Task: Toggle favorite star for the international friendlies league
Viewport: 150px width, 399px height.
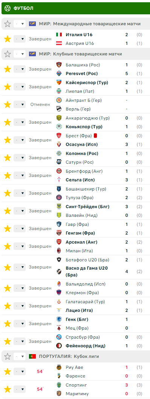Action: coord(8,24)
